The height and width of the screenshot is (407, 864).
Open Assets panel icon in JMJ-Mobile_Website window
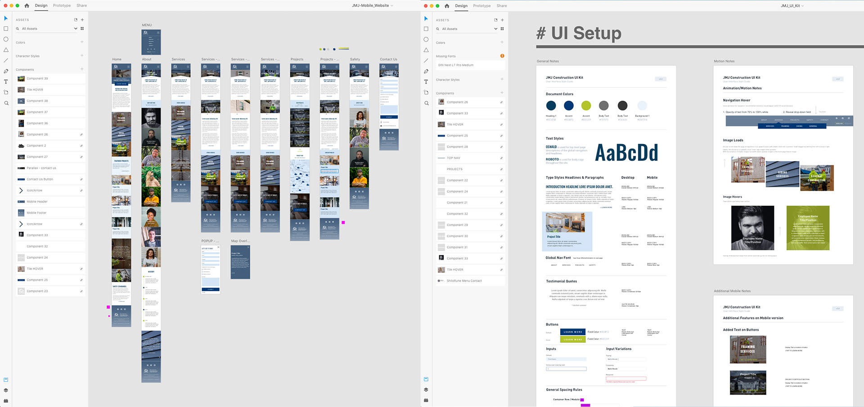pos(6,380)
